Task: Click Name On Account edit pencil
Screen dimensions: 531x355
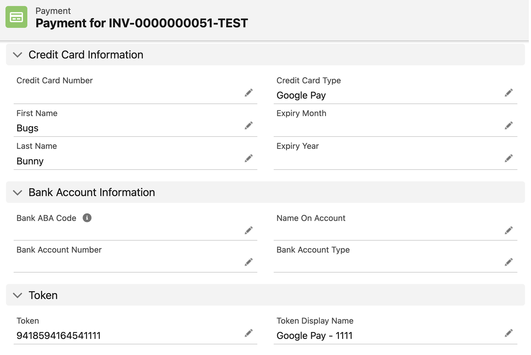Action: [x=508, y=231]
